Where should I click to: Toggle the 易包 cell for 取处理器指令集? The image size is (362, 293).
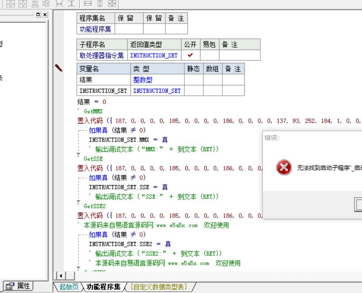(x=209, y=55)
